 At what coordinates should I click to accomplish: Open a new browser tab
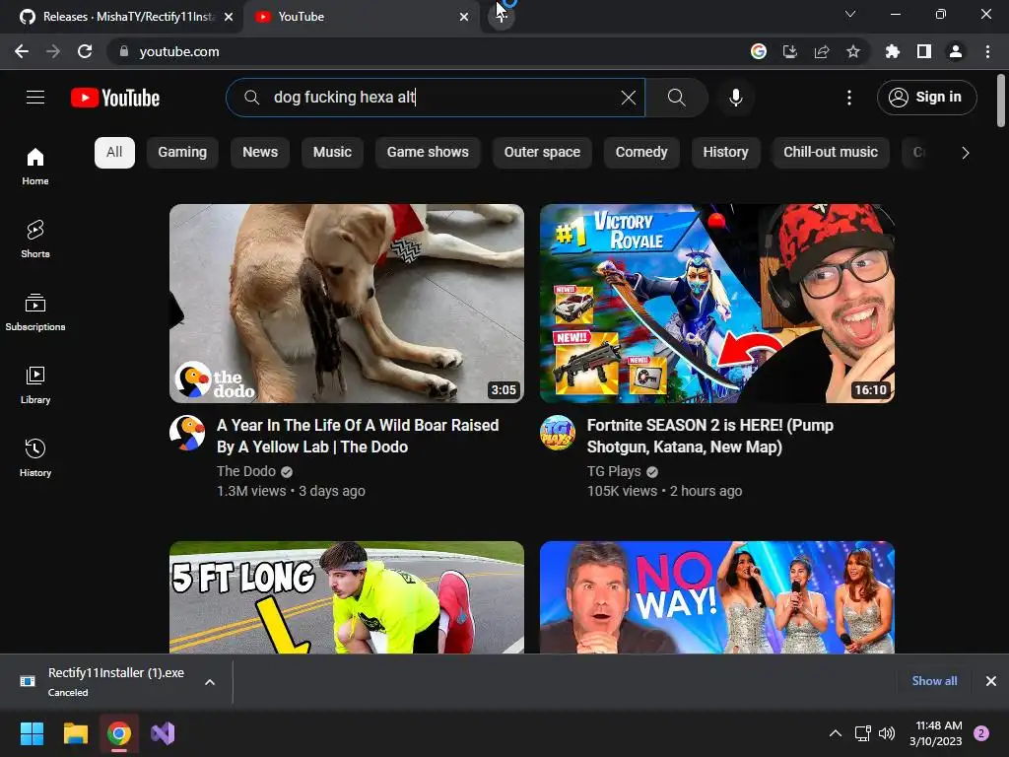[501, 17]
